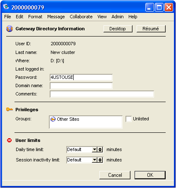Click the globe Gateway Directory Information icon
The image size is (176, 188).
pyautogui.click(x=10, y=29)
